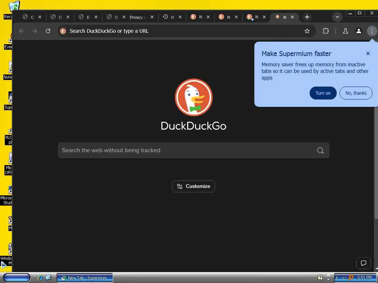Open the Customize button
The image size is (378, 283).
pos(193,186)
